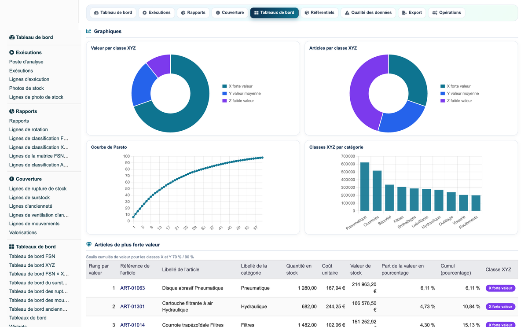Image resolution: width=528 pixels, height=327 pixels.
Task: Open the Tableau de bord top tab
Action: pyautogui.click(x=113, y=13)
